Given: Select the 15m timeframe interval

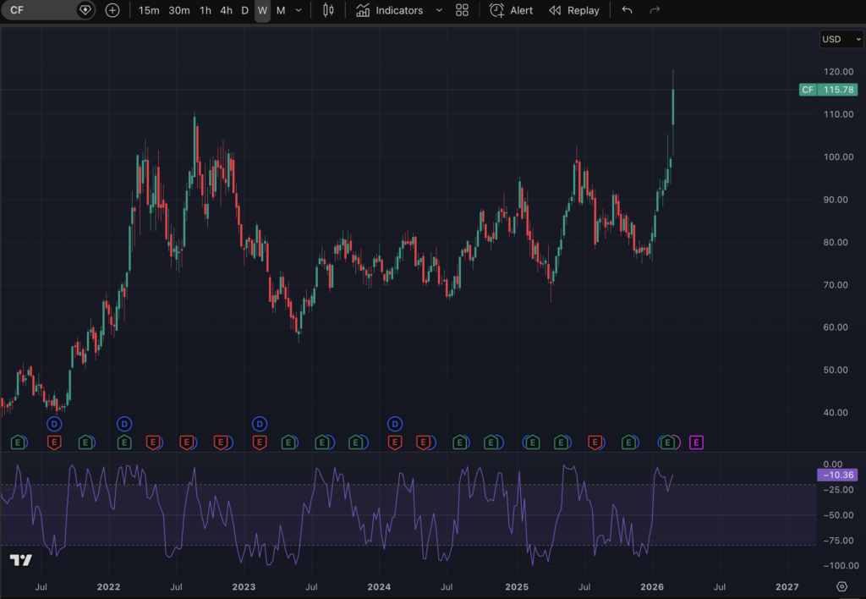Looking at the screenshot, I should point(149,10).
